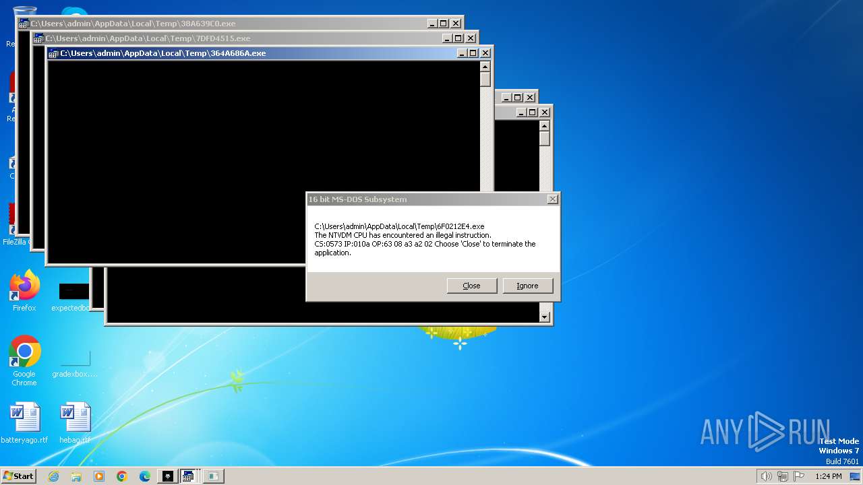Click scrollbar thumb of rear right console window
Screen dimensions: 863x485
(x=545, y=139)
